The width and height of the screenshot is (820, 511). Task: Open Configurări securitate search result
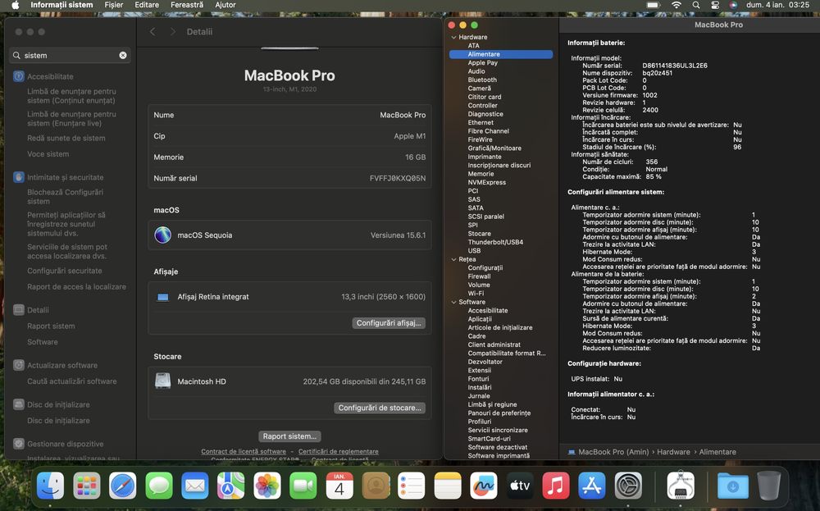tap(64, 271)
